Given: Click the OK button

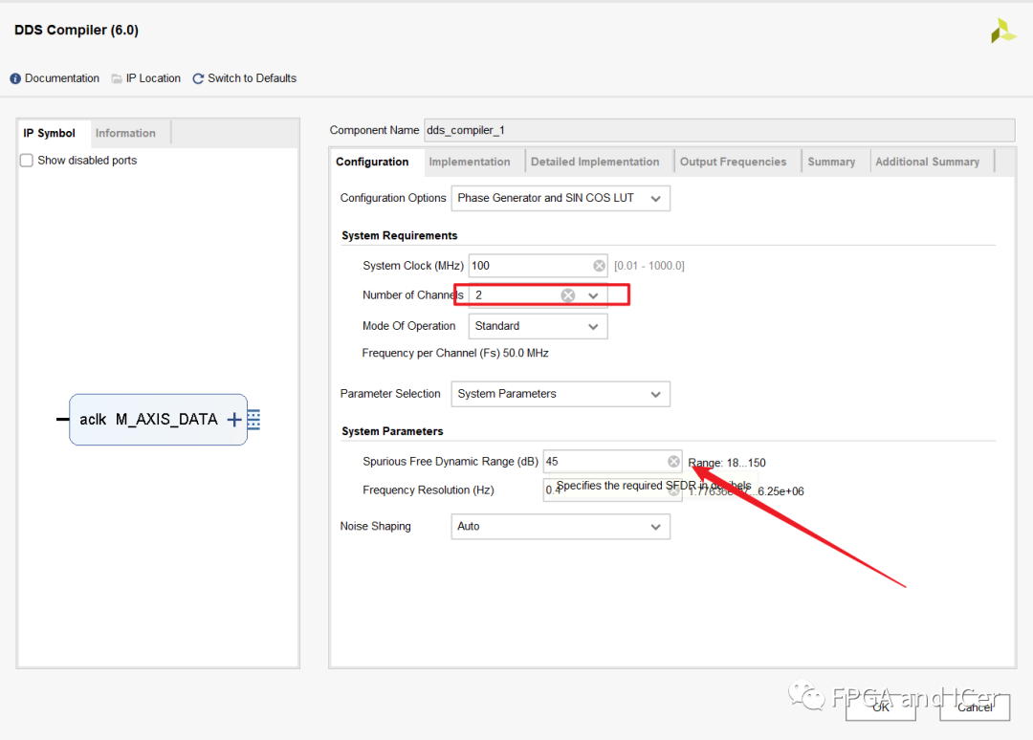Looking at the screenshot, I should coord(881,707).
